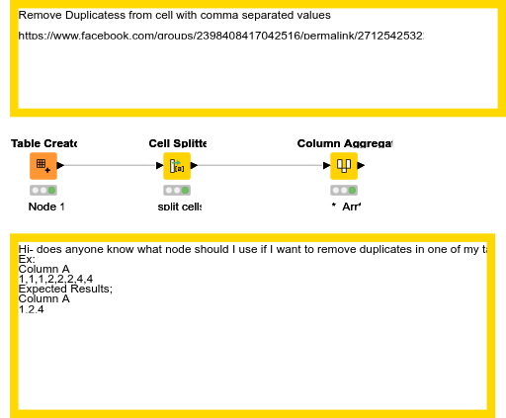Click the '1,1,1,2,2,2,4,4' example values line
This screenshot has width=506, height=418.
tap(55, 279)
